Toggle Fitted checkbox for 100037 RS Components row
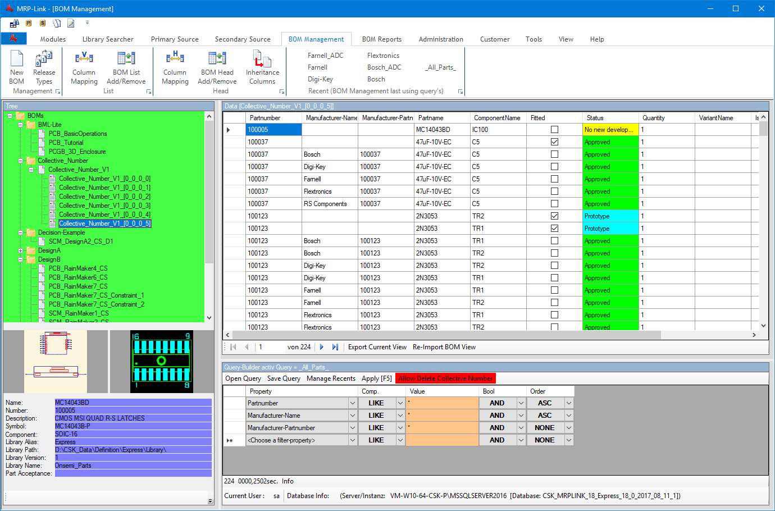This screenshot has height=511, width=775. point(554,204)
